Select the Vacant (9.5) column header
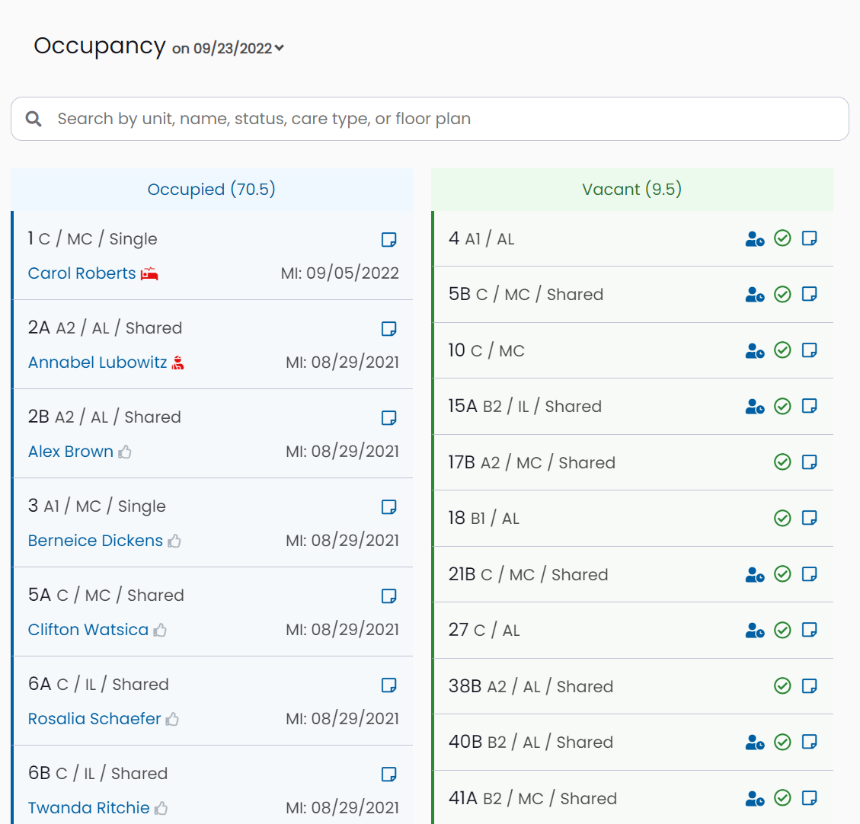Image resolution: width=860 pixels, height=824 pixels. 631,189
